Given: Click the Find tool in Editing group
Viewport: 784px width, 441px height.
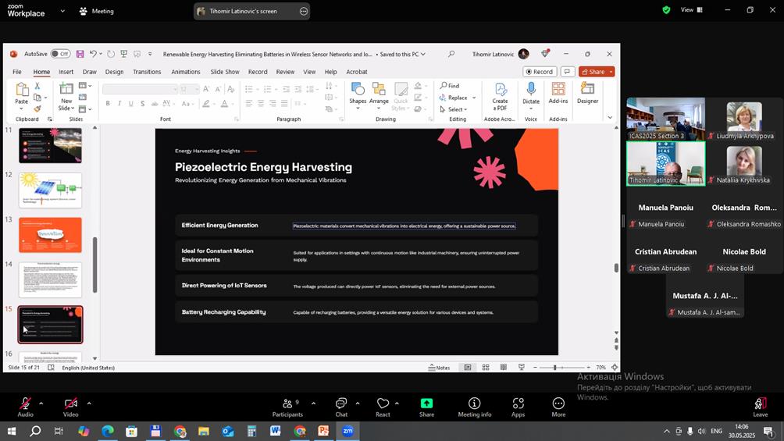Looking at the screenshot, I should (450, 86).
